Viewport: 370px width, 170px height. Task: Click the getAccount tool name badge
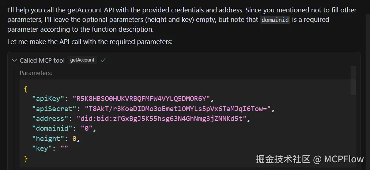tap(82, 60)
